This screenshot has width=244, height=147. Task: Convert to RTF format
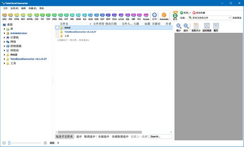(66, 17)
